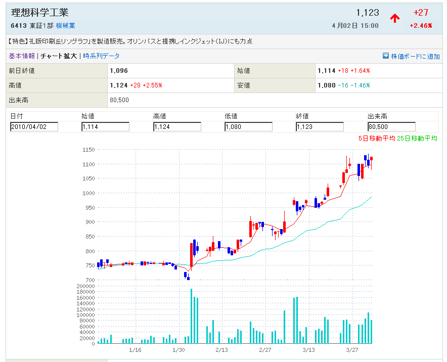Viewport: 447px width, 362px height.
Task: Click the red up arrow price indicator
Action: [395, 18]
